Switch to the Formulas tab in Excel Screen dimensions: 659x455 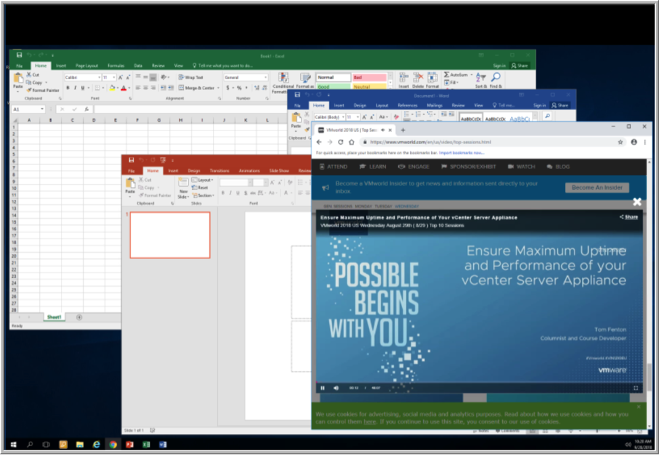[116, 66]
